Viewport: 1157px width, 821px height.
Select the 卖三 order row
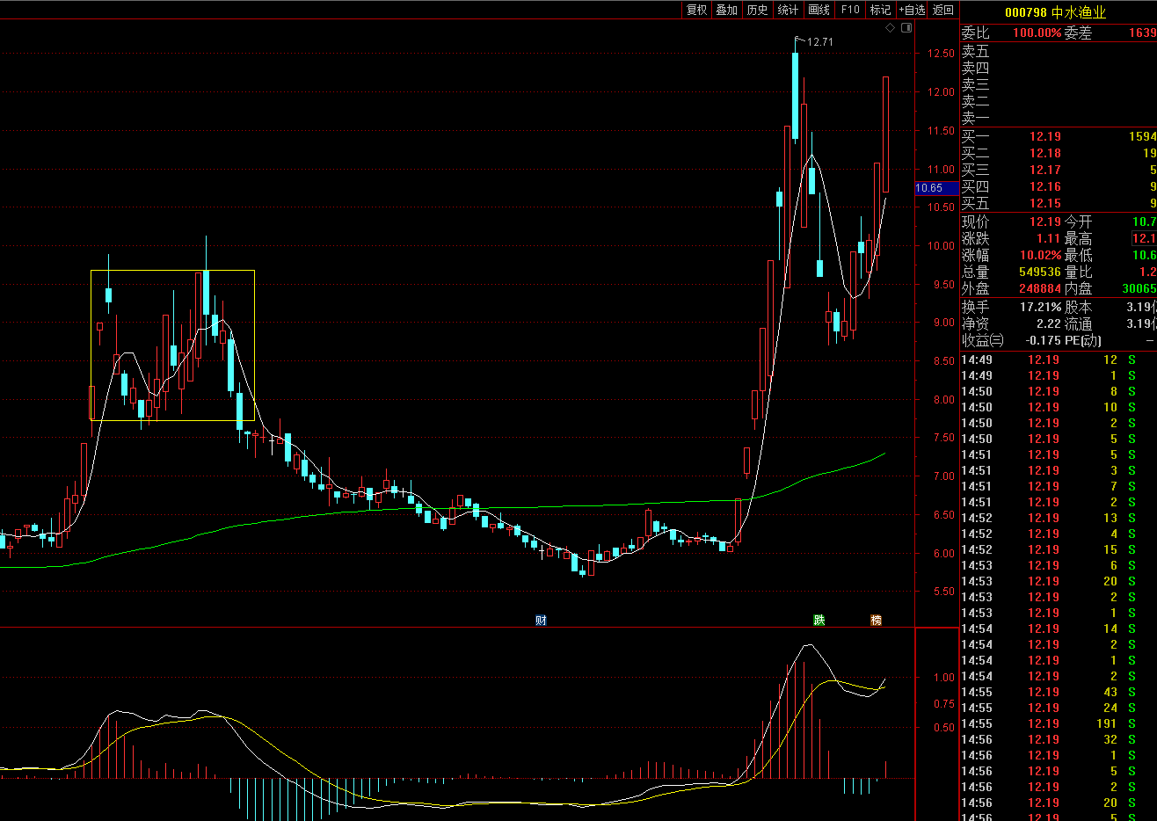(x=1059, y=85)
